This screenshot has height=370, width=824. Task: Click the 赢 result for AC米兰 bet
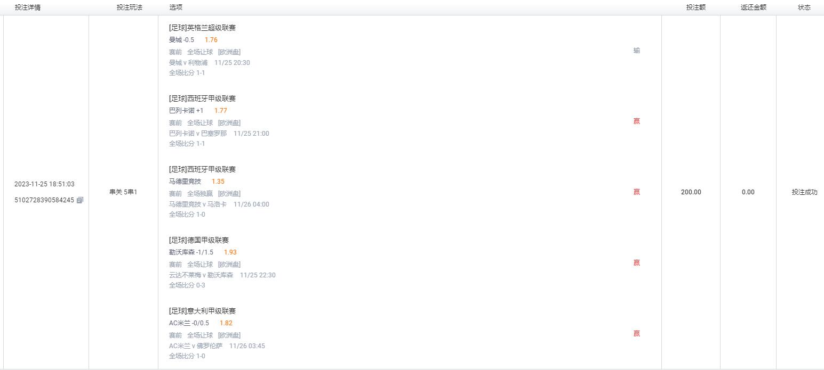pyautogui.click(x=636, y=333)
